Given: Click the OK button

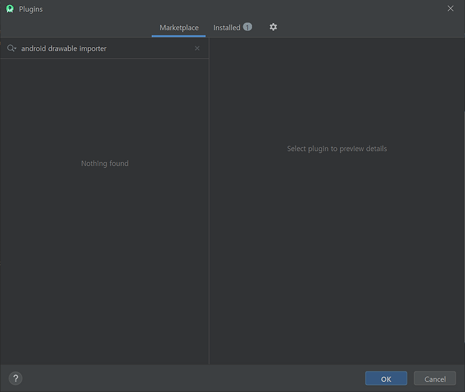Looking at the screenshot, I should pos(386,378).
